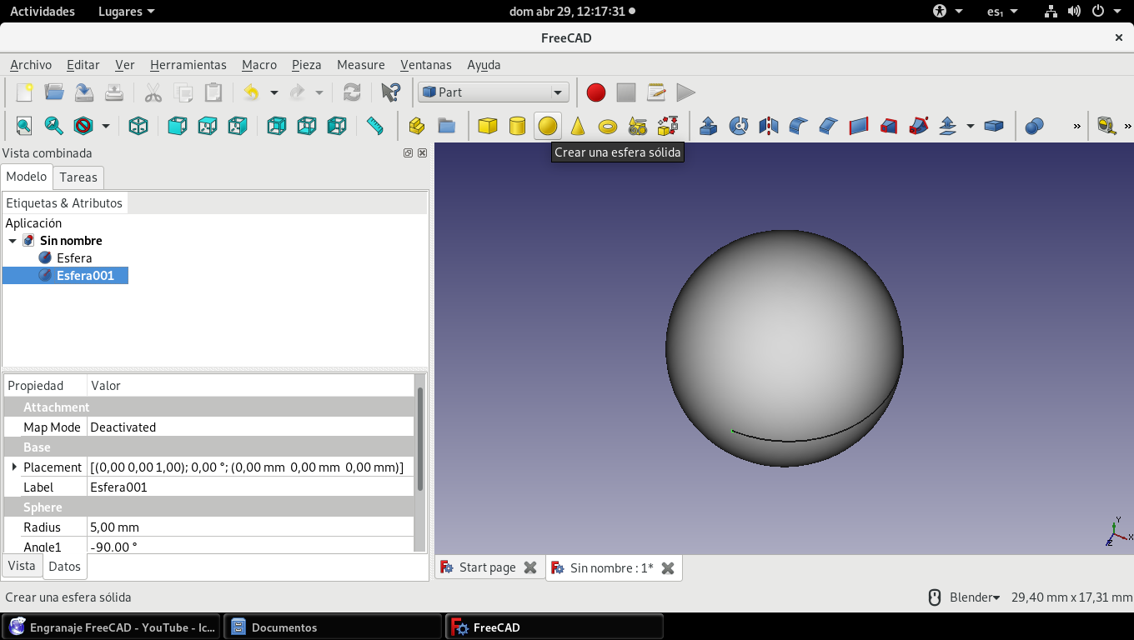Click the Create solid sphere tool

[x=548, y=126]
